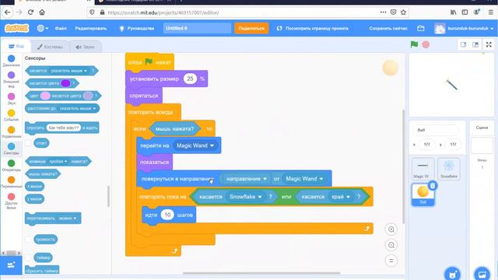
Task: Click the green flag to run project
Action: [414, 44]
